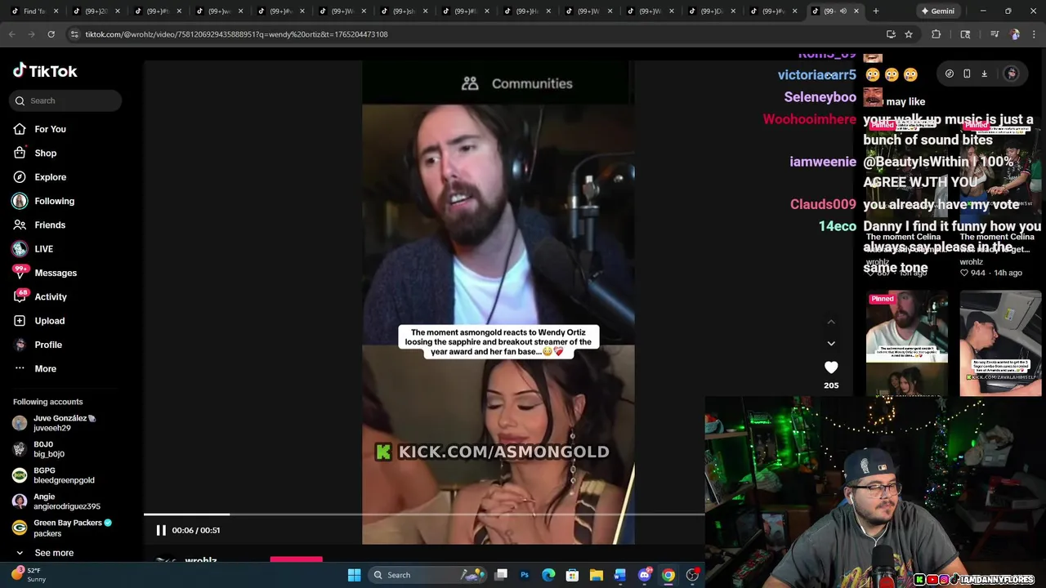Open Green Bay Packers account
The height and width of the screenshot is (588, 1046).
[x=62, y=528]
